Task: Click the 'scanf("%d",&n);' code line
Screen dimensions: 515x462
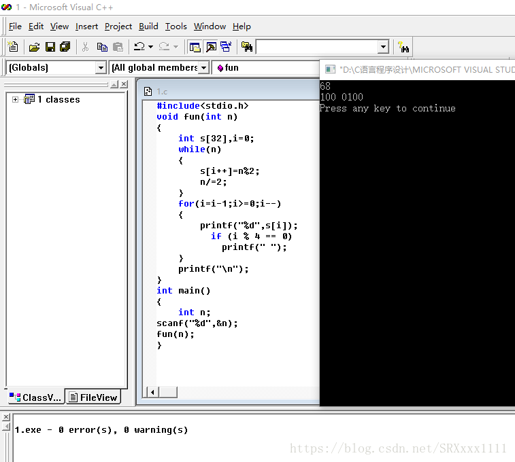Action: point(197,323)
